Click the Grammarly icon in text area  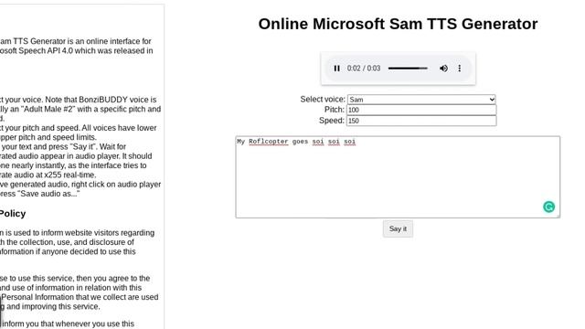(548, 207)
